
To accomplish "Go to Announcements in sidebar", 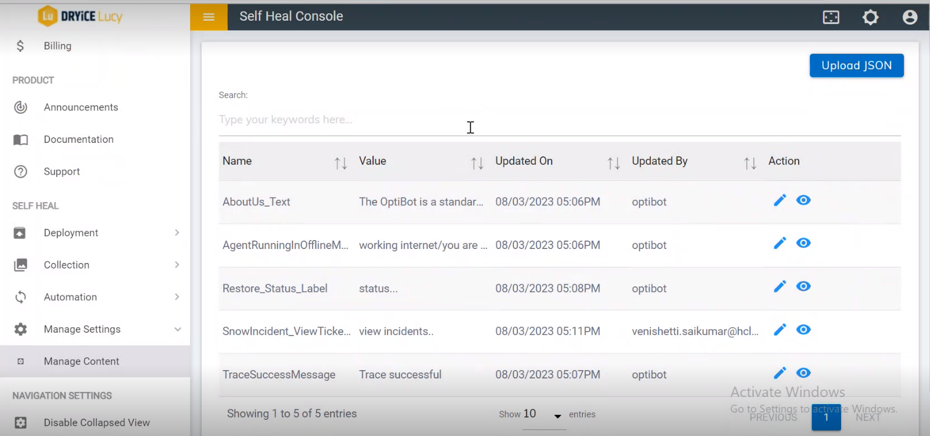I will pos(81,107).
